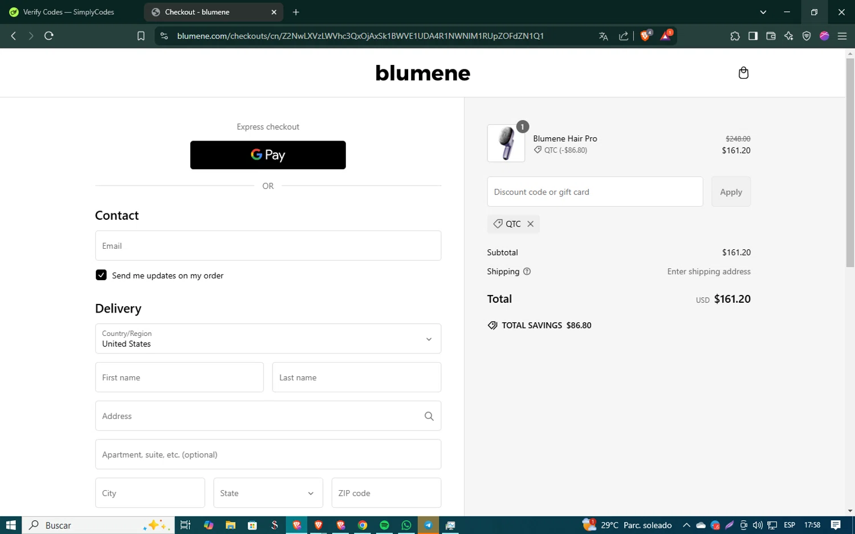Close the Checkout - blumene tab
Viewport: 855px width, 534px height.
274,12
